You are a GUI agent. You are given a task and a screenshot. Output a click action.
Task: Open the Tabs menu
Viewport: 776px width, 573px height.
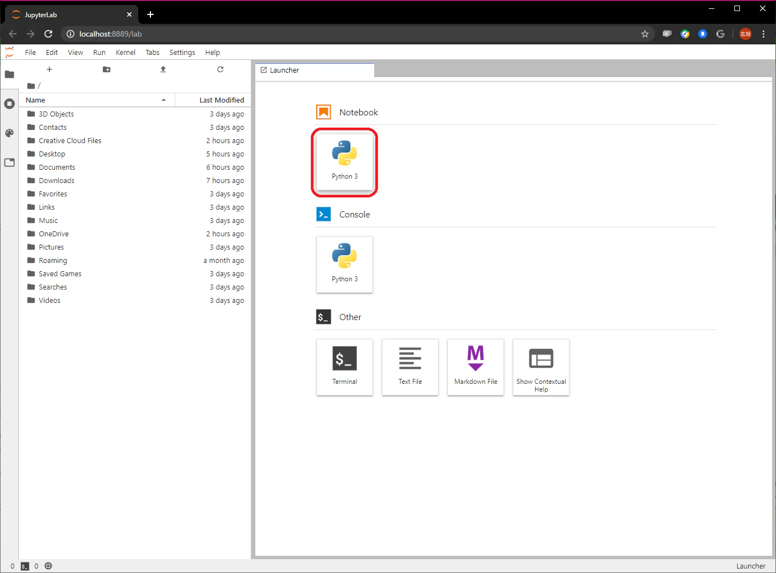pyautogui.click(x=153, y=52)
